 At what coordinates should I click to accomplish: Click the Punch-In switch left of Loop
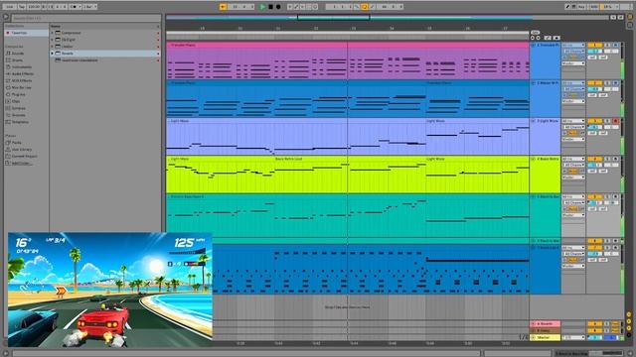click(x=357, y=7)
